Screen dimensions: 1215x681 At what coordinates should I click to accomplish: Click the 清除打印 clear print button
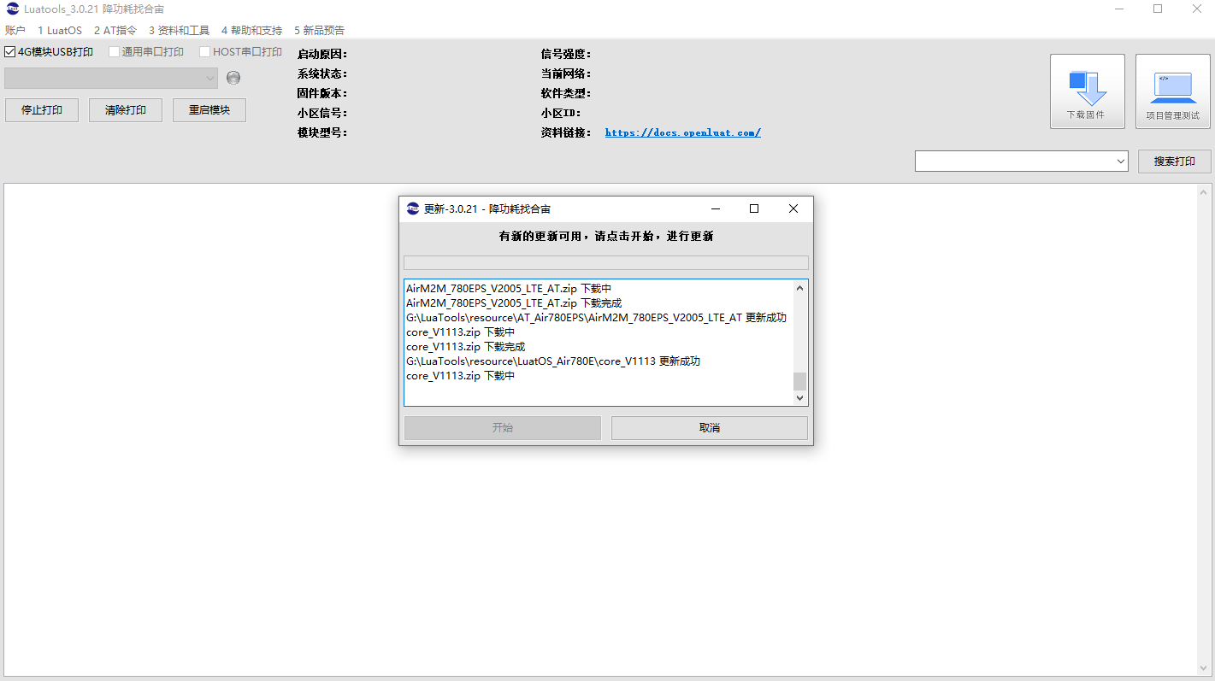click(126, 110)
